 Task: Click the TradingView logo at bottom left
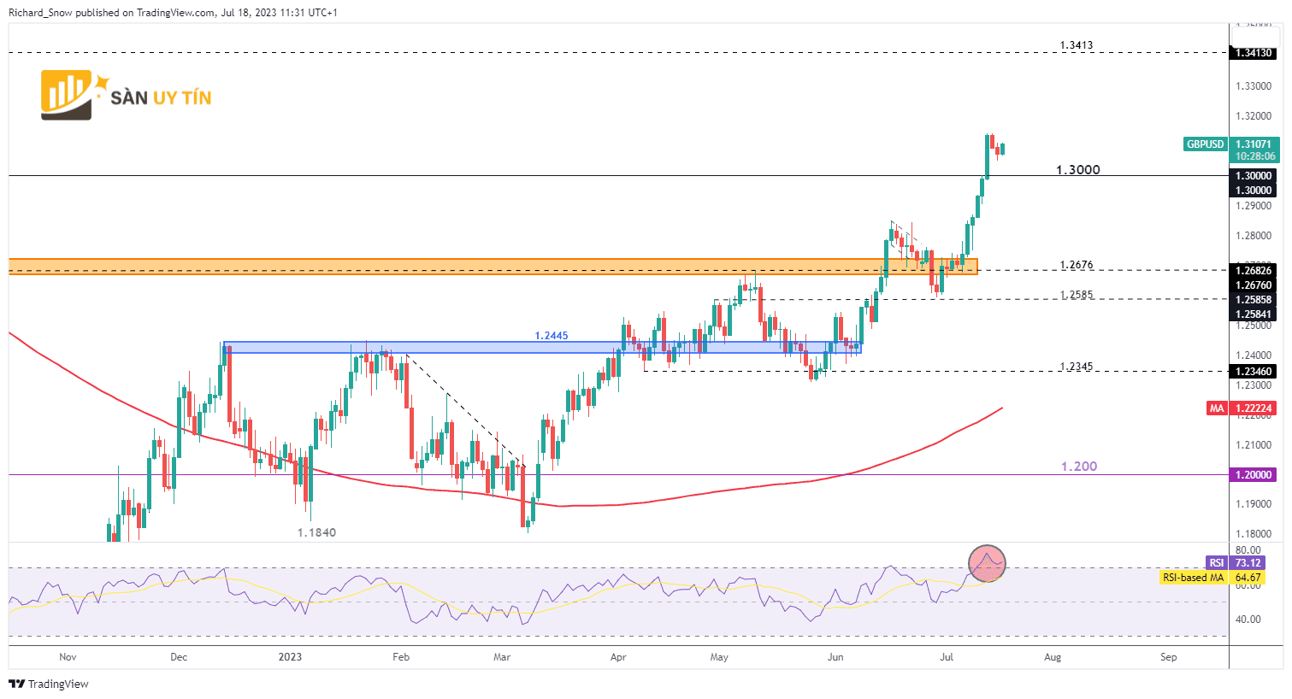click(49, 684)
